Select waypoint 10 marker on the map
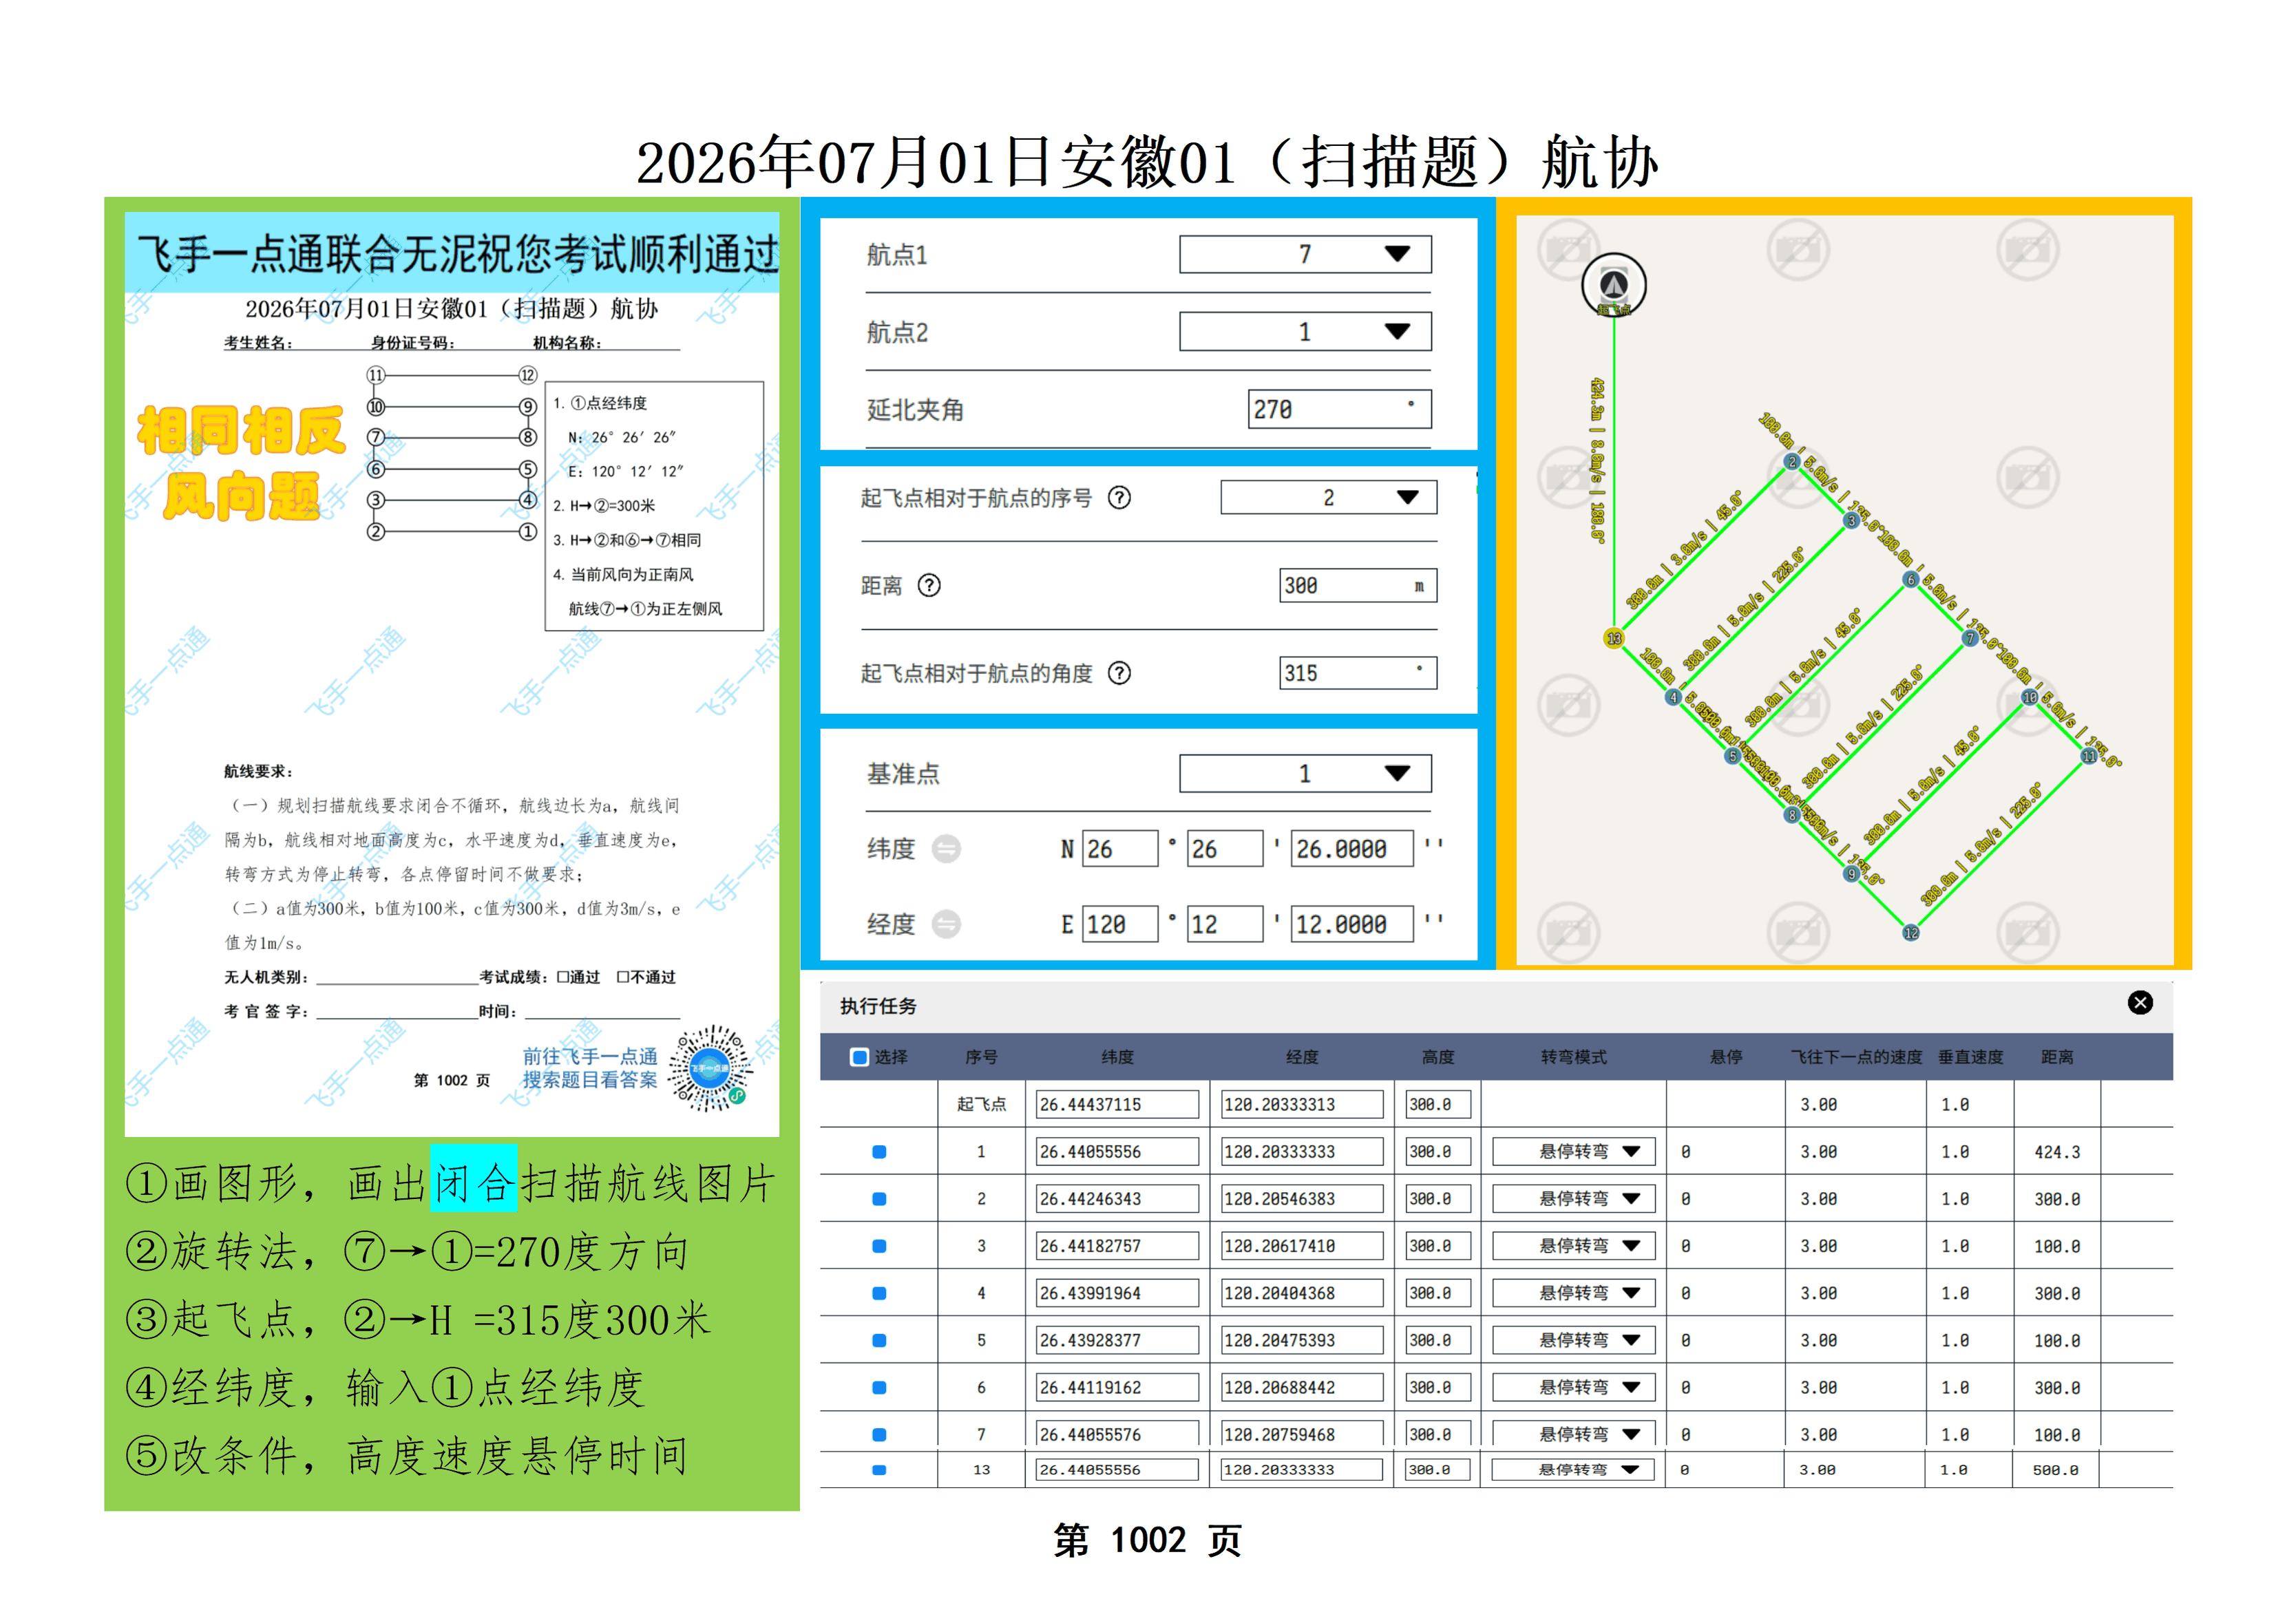This screenshot has width=2296, height=1623. pos(2029,697)
